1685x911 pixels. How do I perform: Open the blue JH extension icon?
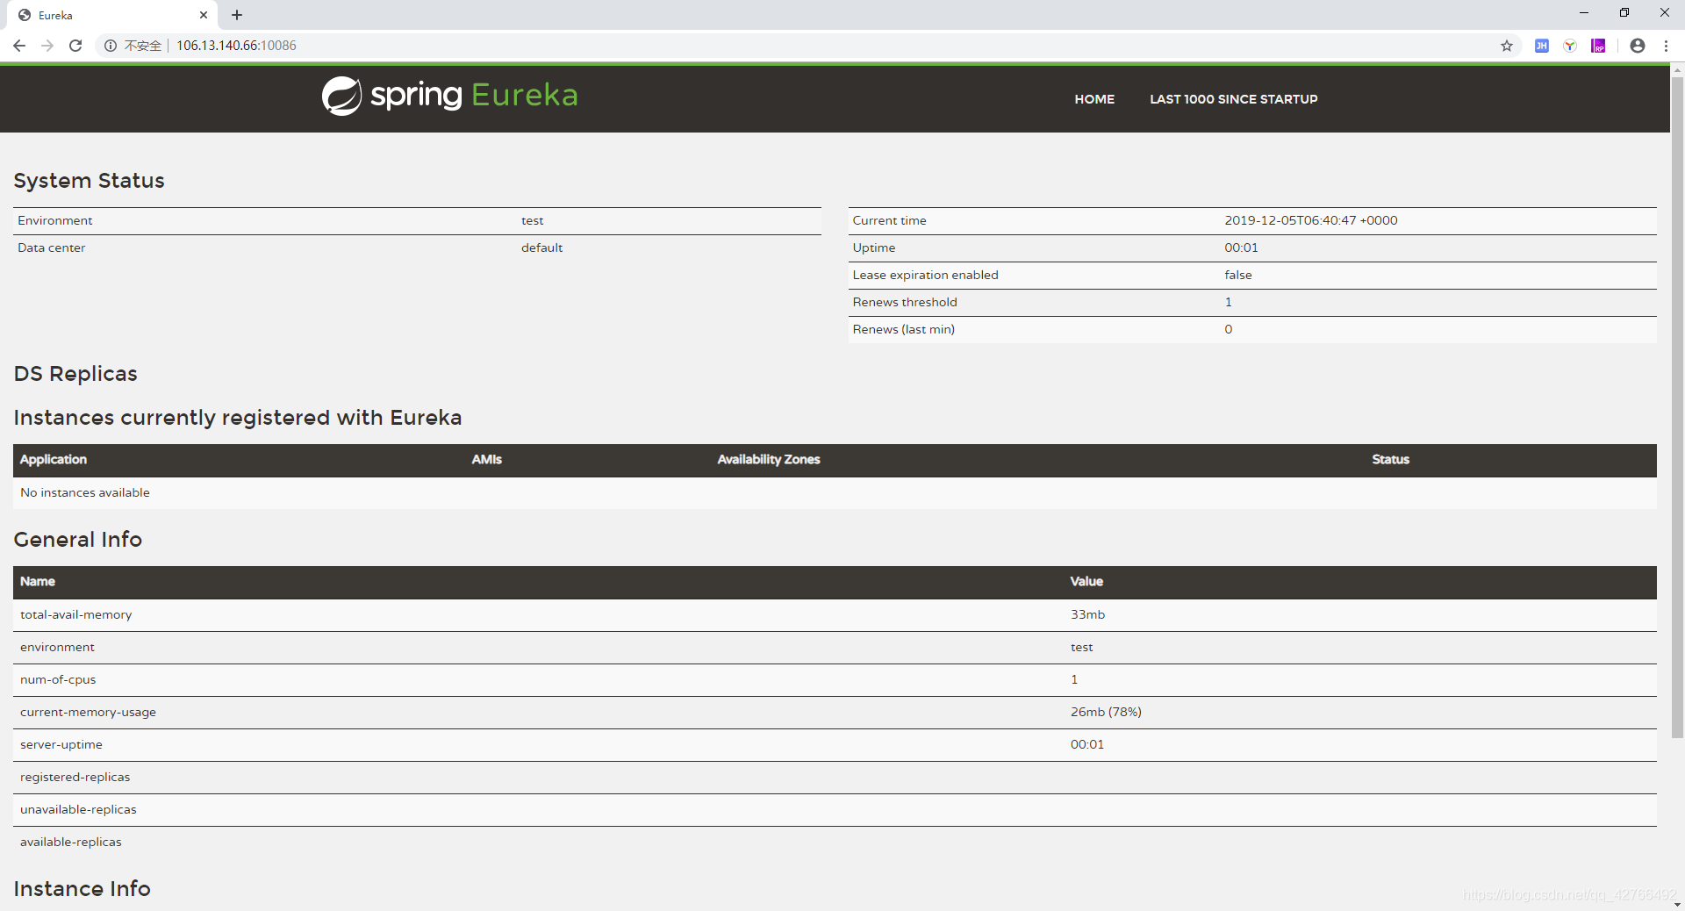point(1541,46)
